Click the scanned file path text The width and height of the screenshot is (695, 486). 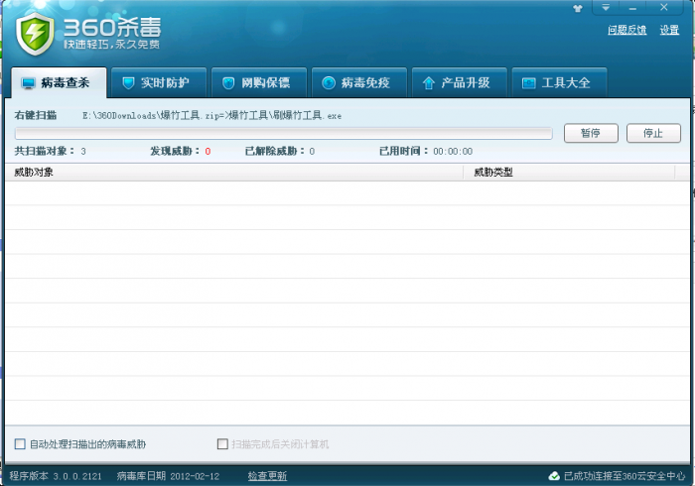point(211,116)
